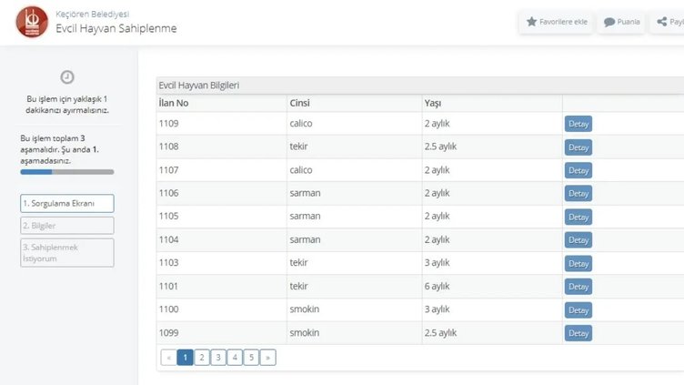
Task: Click the speech bubble icon on Puanla
Action: pos(609,22)
